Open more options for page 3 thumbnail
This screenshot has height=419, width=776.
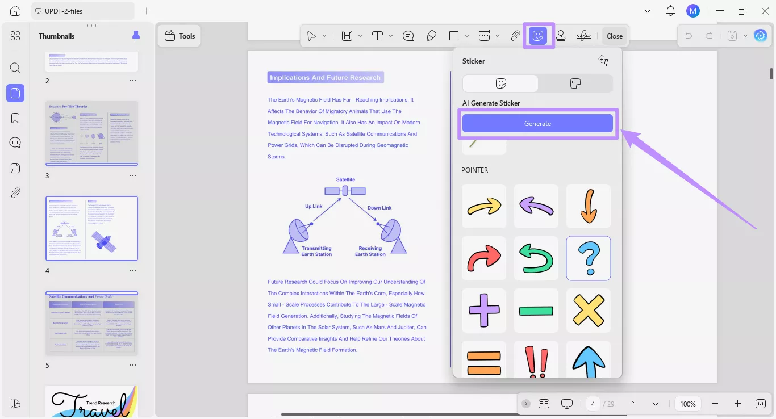(132, 175)
